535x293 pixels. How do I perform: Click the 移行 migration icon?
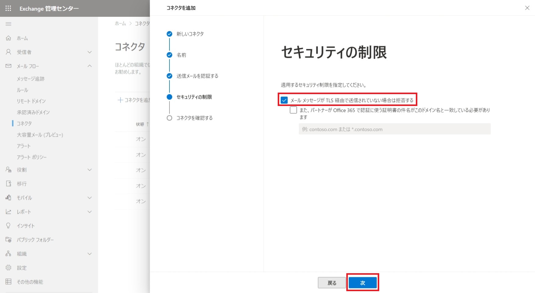coord(8,184)
